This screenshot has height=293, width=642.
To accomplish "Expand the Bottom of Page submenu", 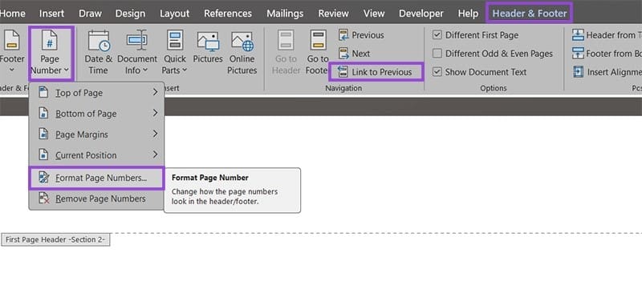I will click(x=96, y=114).
